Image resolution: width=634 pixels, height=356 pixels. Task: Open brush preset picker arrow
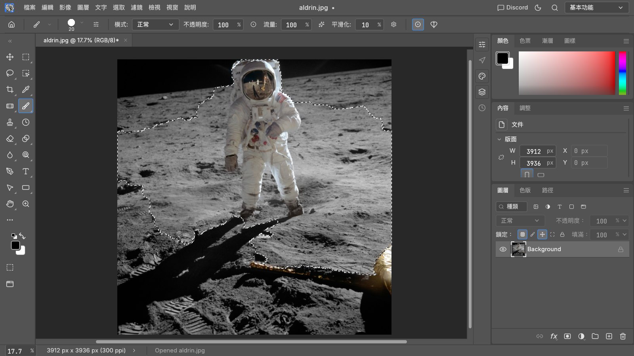coord(82,23)
